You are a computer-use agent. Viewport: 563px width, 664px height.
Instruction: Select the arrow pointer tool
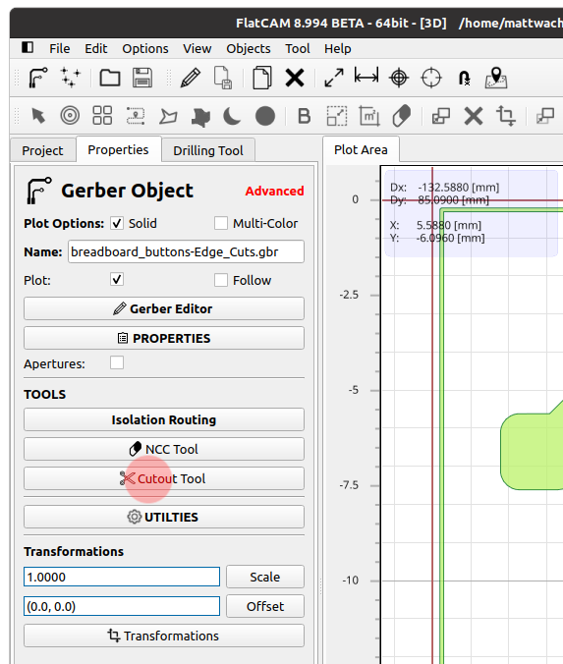point(38,116)
